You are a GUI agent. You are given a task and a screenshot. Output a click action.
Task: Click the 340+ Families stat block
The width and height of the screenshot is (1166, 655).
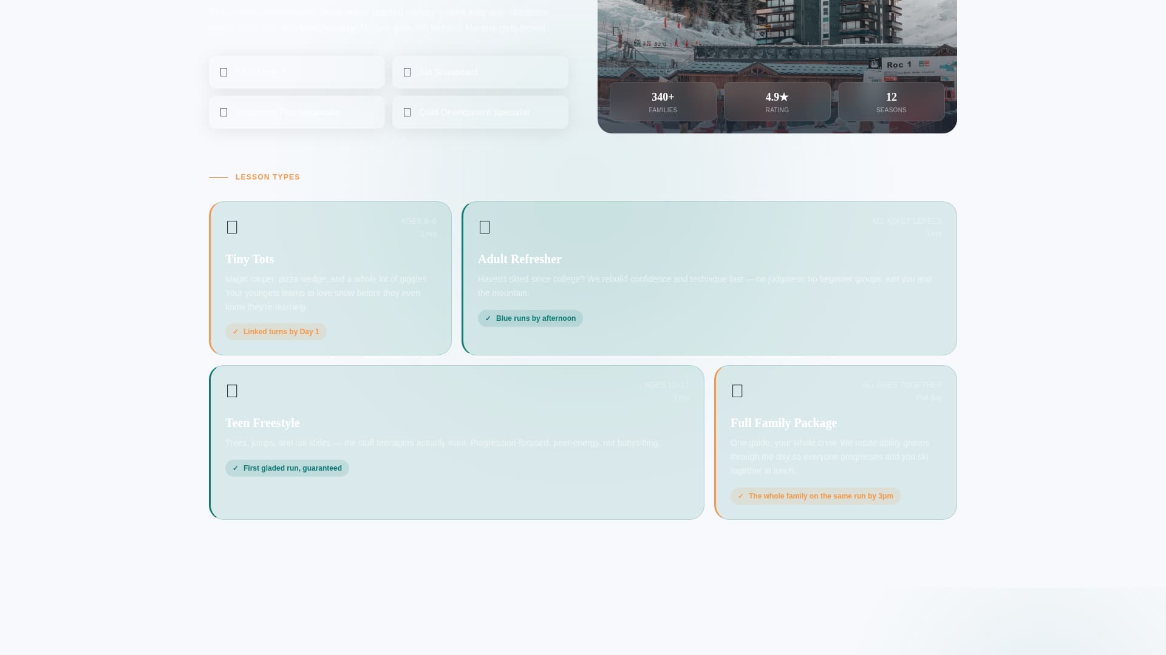coord(663,102)
